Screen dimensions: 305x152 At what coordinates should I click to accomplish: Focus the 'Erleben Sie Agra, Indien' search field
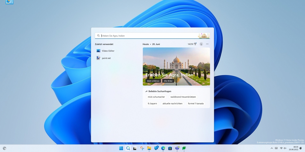tap(152, 36)
